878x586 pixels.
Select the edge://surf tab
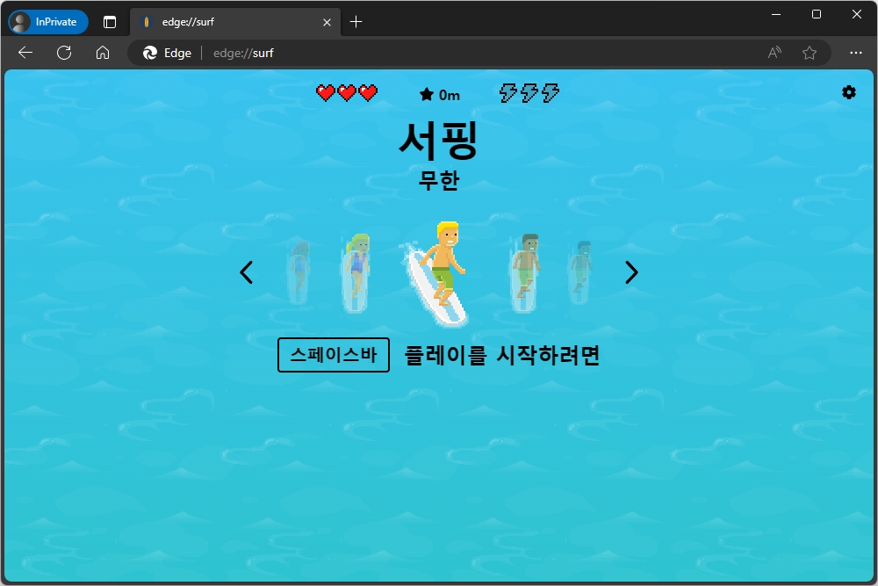click(x=235, y=22)
